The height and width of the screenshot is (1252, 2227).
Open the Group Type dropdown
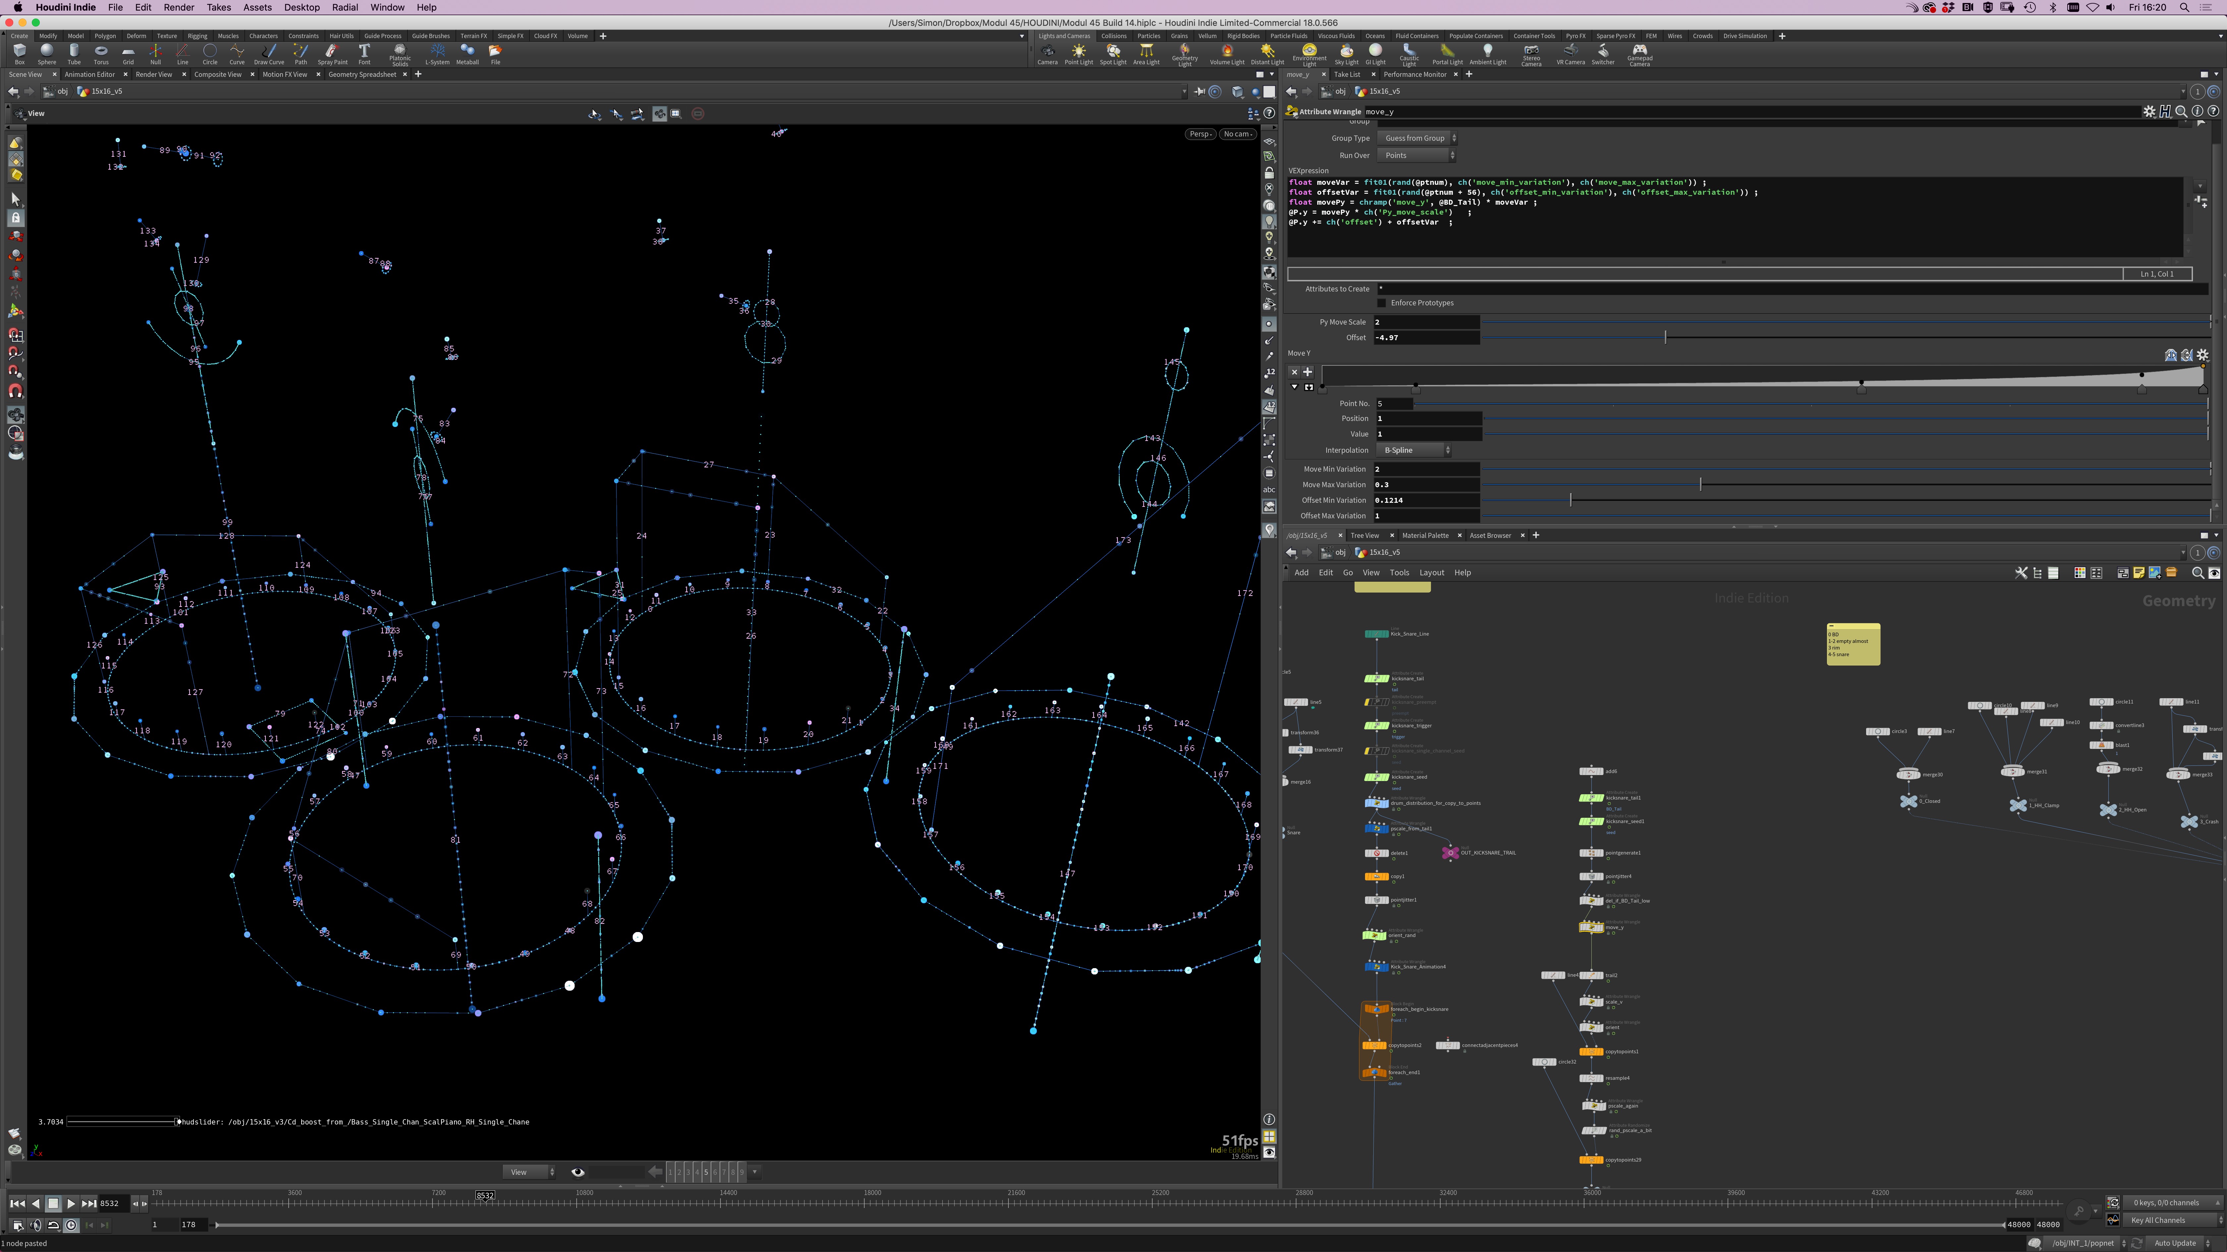coord(1418,138)
